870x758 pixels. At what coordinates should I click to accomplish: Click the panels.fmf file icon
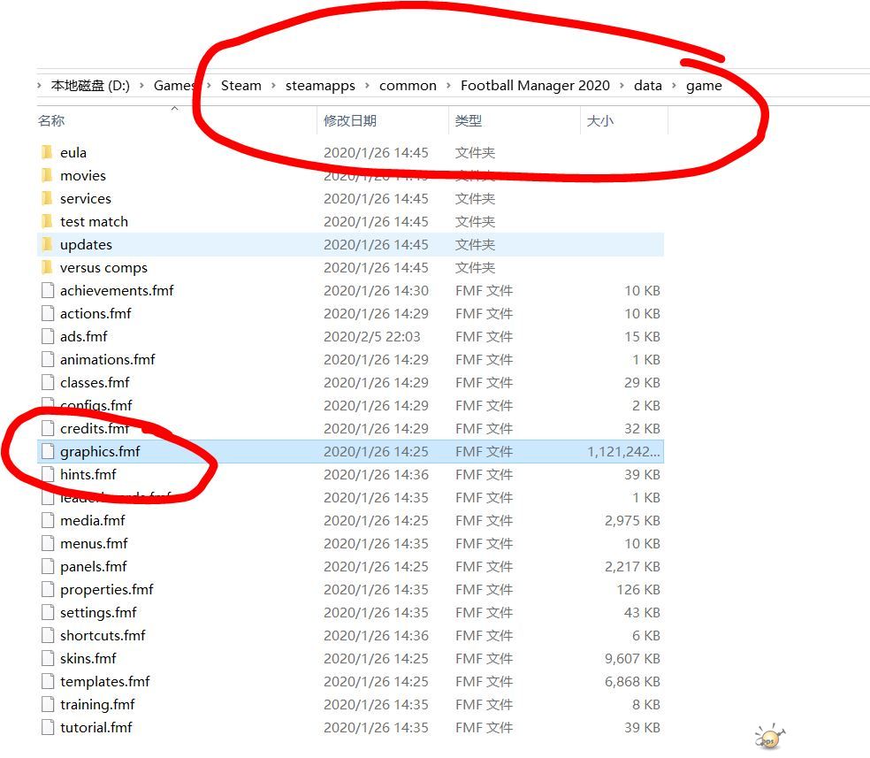click(48, 567)
